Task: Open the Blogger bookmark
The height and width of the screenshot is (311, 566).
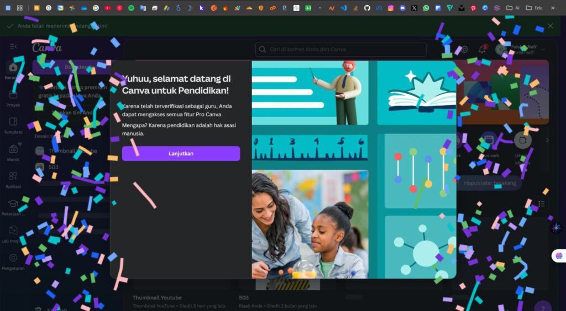Action: [37, 8]
